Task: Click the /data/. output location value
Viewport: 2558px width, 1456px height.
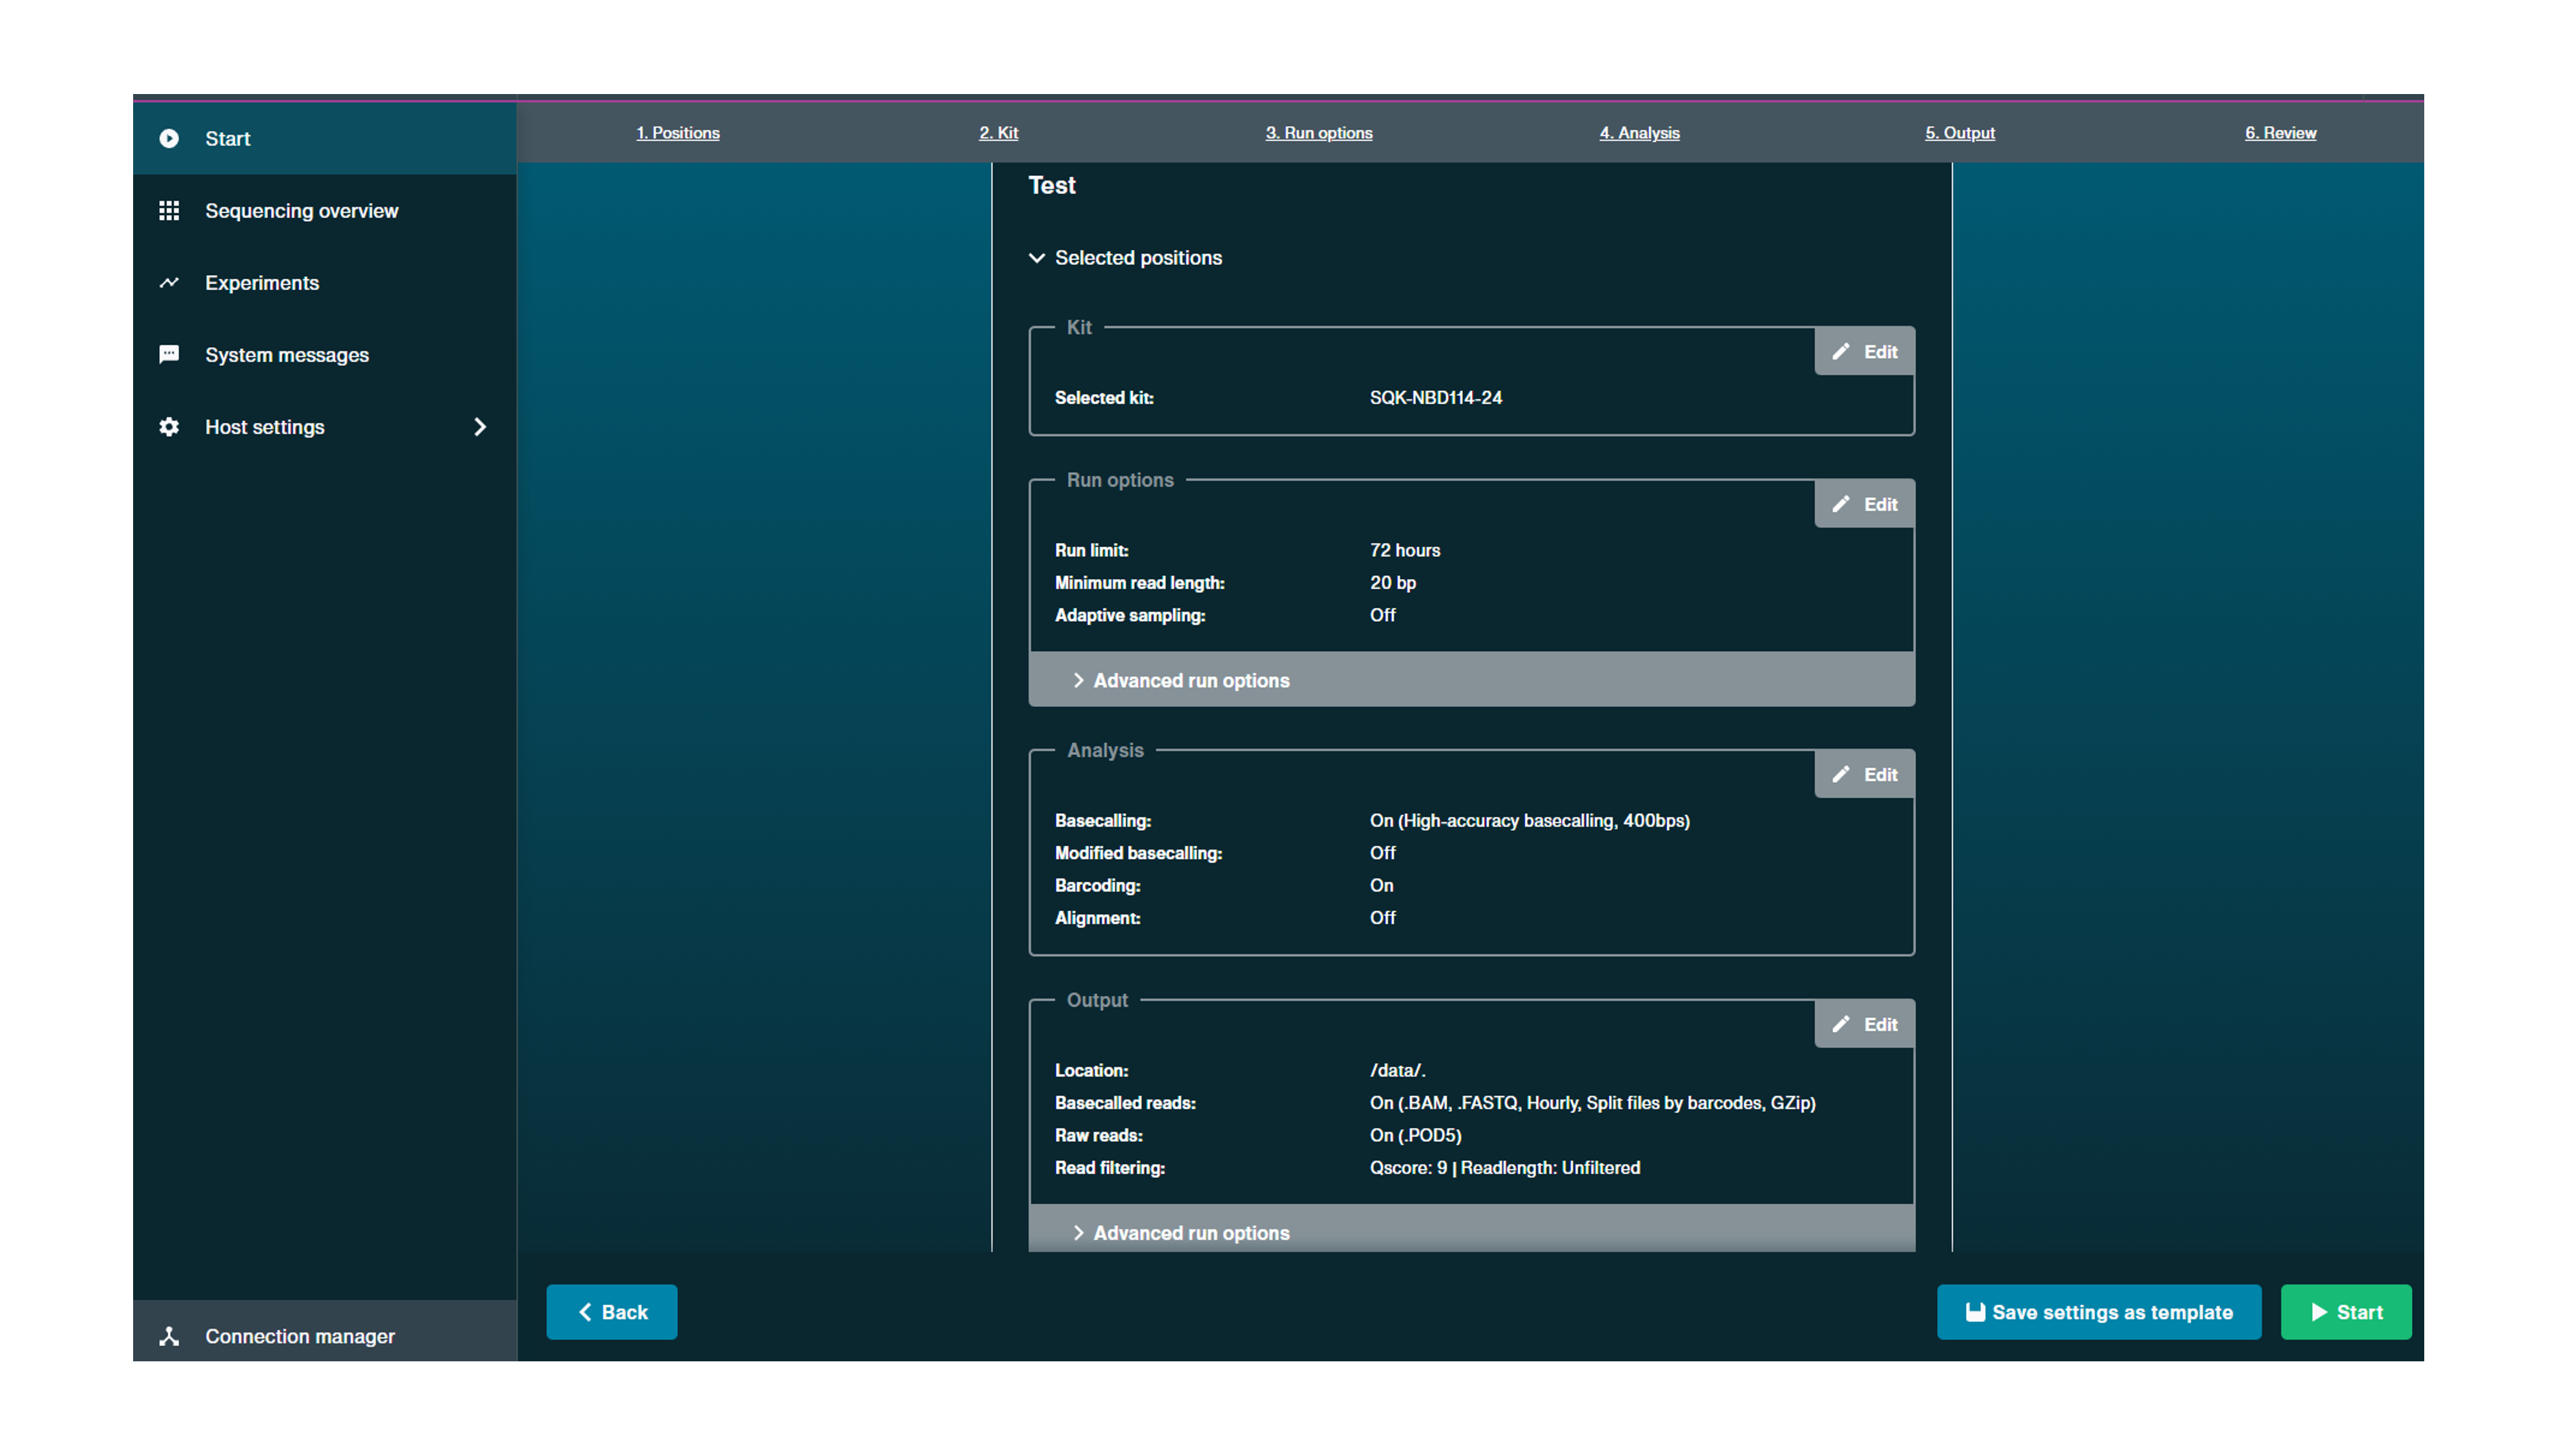Action: pos(1398,1071)
